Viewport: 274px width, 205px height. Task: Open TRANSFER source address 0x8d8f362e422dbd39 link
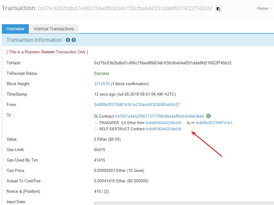tap(165, 123)
